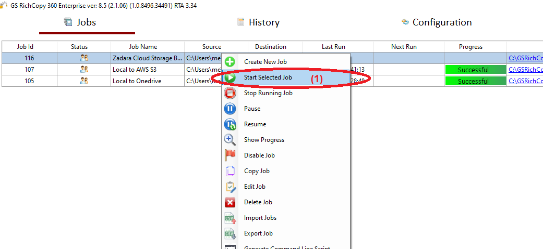Click the green plus Create New Job icon
The height and width of the screenshot is (249, 543).
[x=230, y=62]
